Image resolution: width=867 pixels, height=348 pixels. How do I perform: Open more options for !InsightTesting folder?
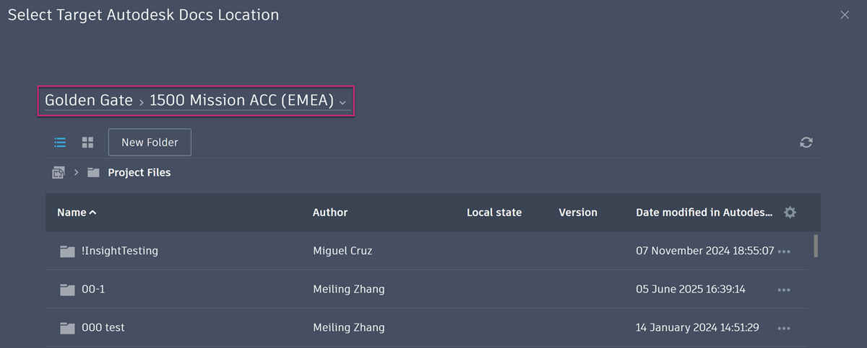(x=784, y=251)
